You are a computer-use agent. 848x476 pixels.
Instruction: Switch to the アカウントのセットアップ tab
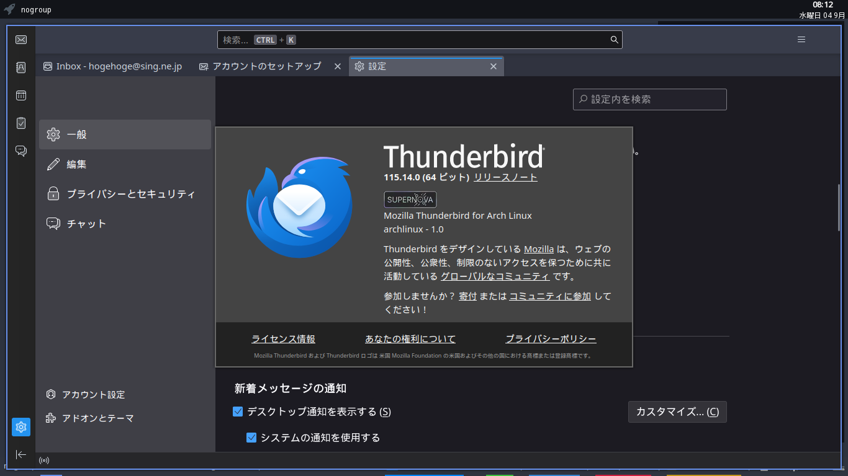(x=271, y=66)
